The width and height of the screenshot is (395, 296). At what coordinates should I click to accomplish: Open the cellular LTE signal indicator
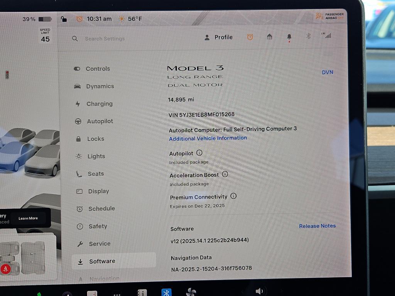(327, 36)
